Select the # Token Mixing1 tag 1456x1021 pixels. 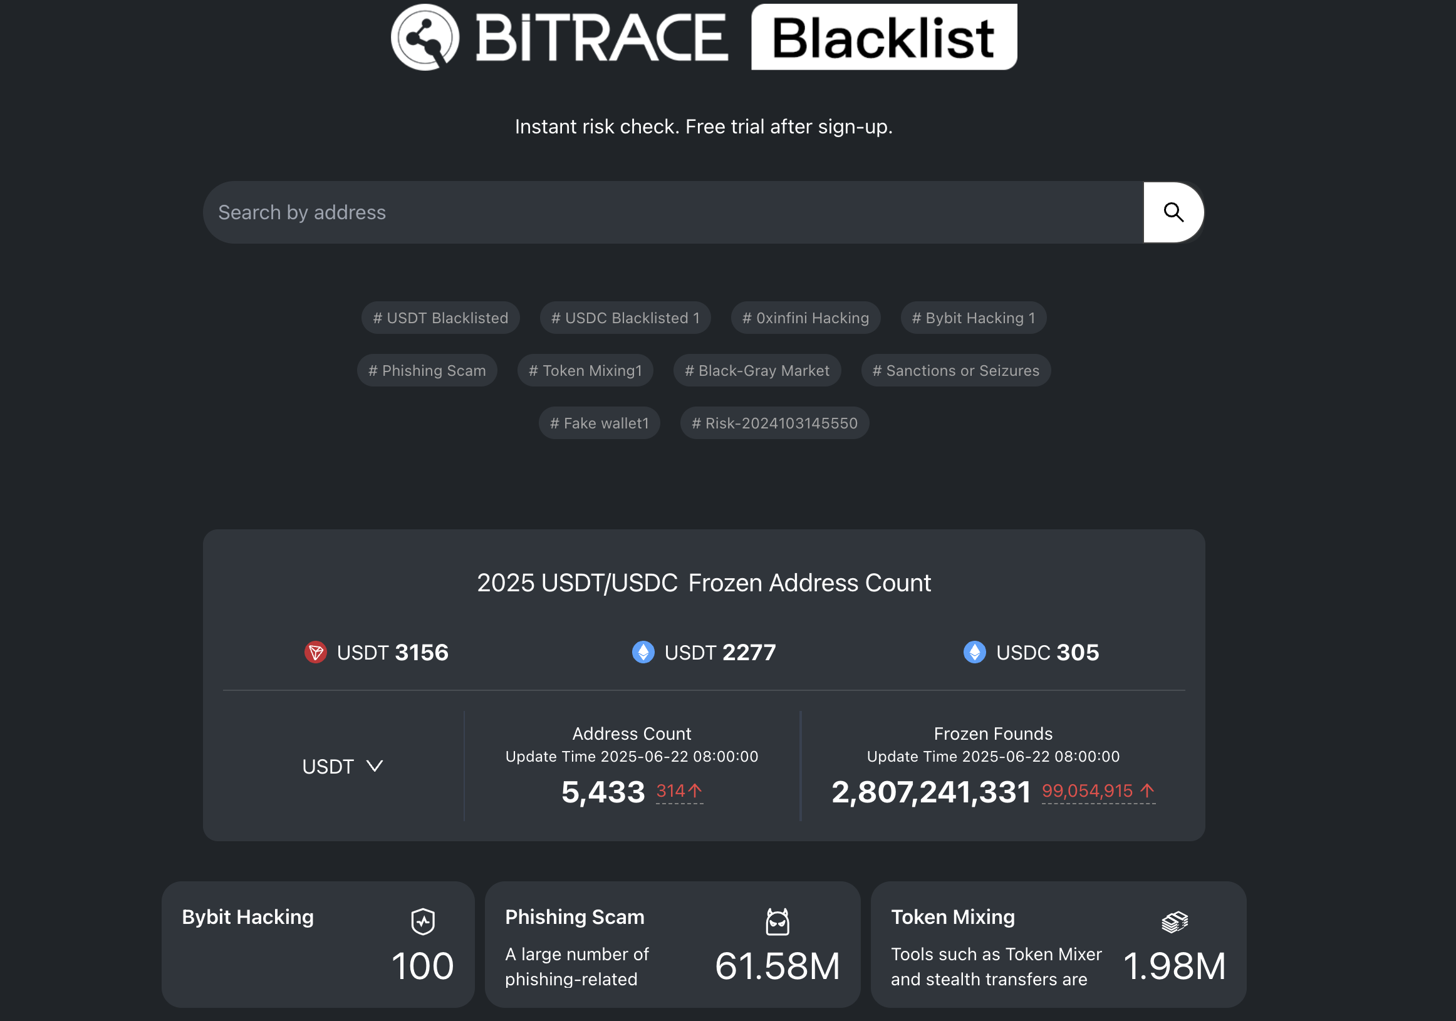click(585, 370)
